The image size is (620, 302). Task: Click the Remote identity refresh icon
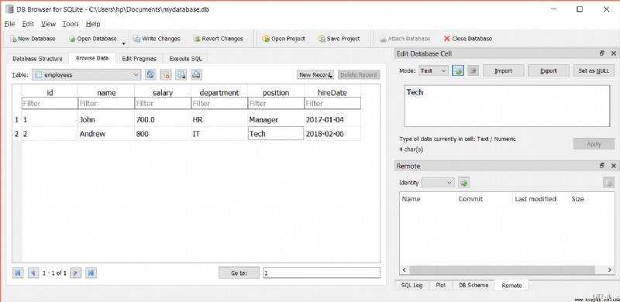(463, 183)
